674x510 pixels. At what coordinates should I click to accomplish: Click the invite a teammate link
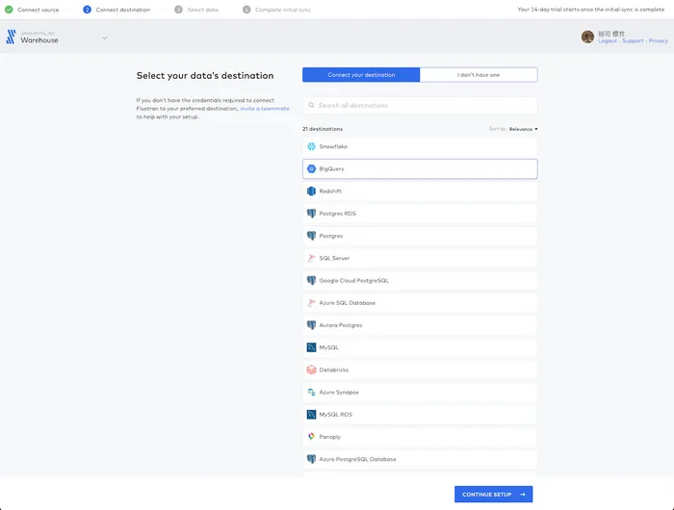[x=265, y=109]
